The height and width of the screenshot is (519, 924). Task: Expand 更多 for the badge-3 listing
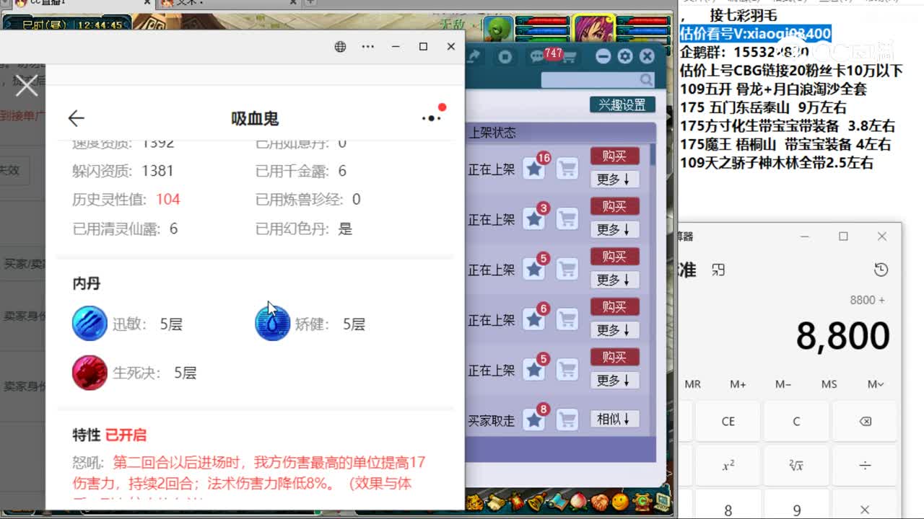[614, 229]
